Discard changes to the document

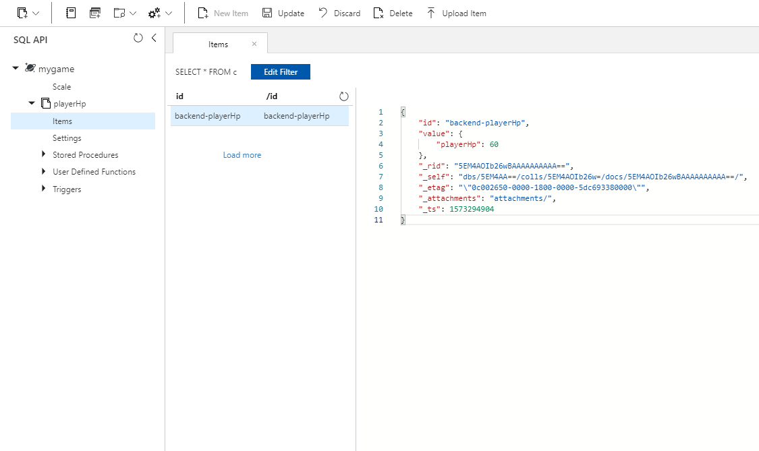click(x=339, y=12)
